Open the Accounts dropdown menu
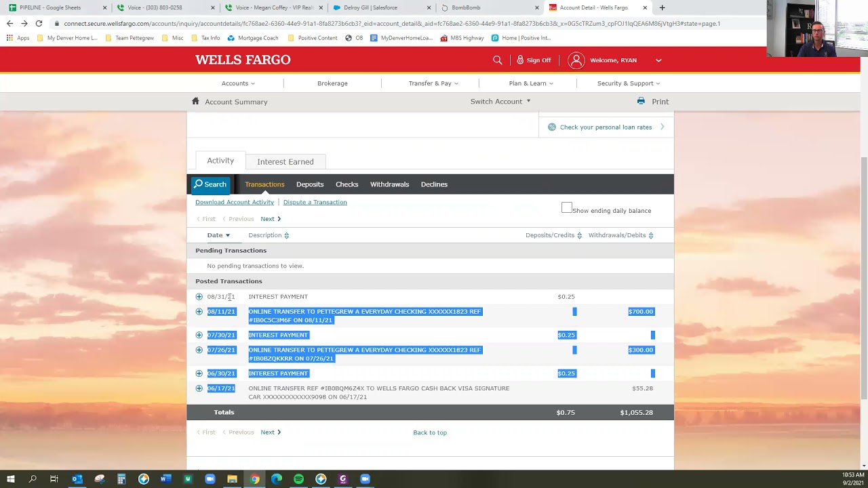Image resolution: width=868 pixels, height=488 pixels. (x=238, y=83)
